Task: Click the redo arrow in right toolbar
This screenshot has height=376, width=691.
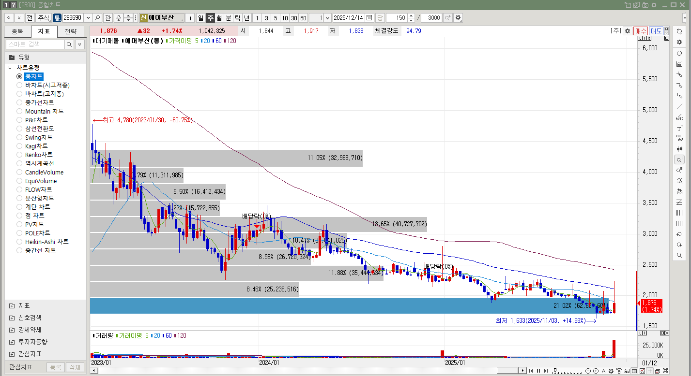Action: click(x=679, y=245)
